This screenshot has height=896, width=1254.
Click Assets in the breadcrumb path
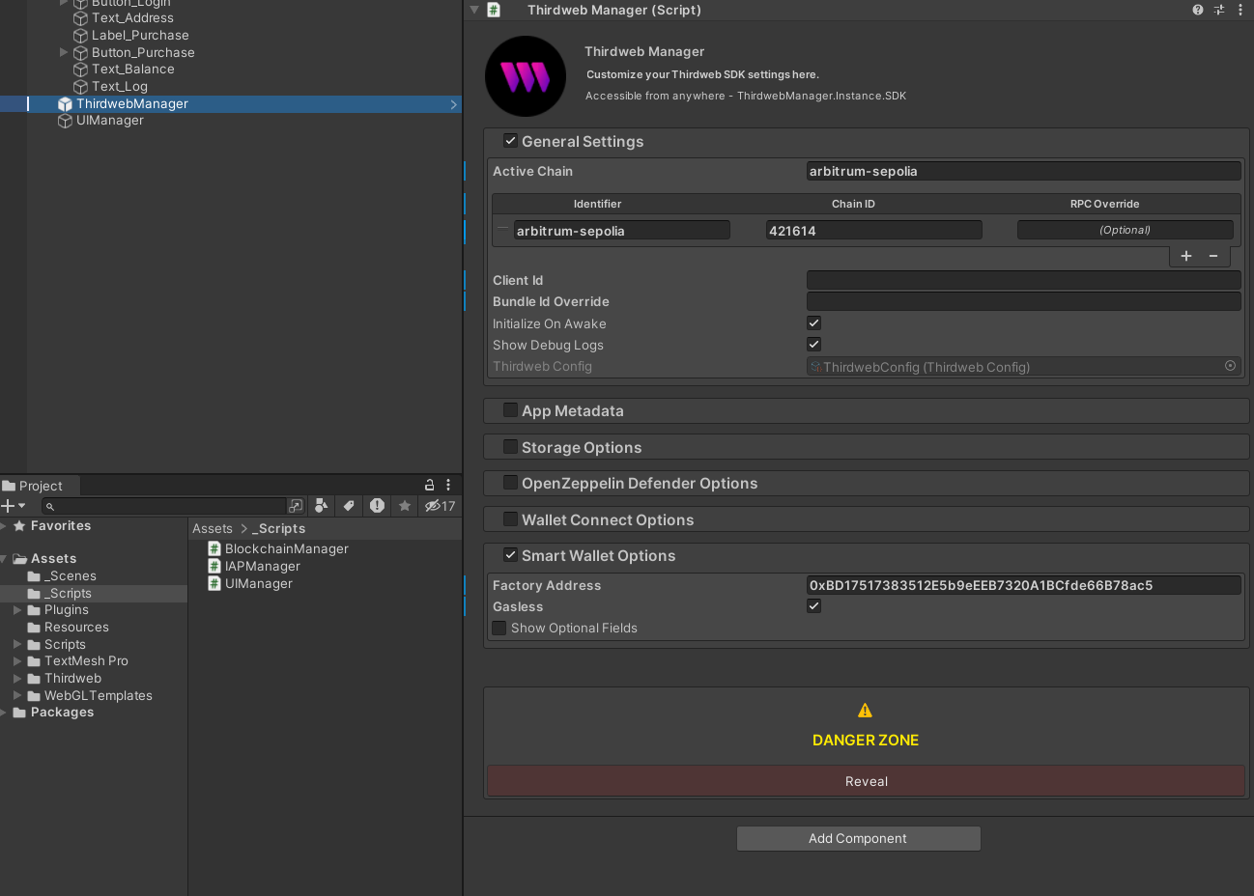[x=213, y=528]
